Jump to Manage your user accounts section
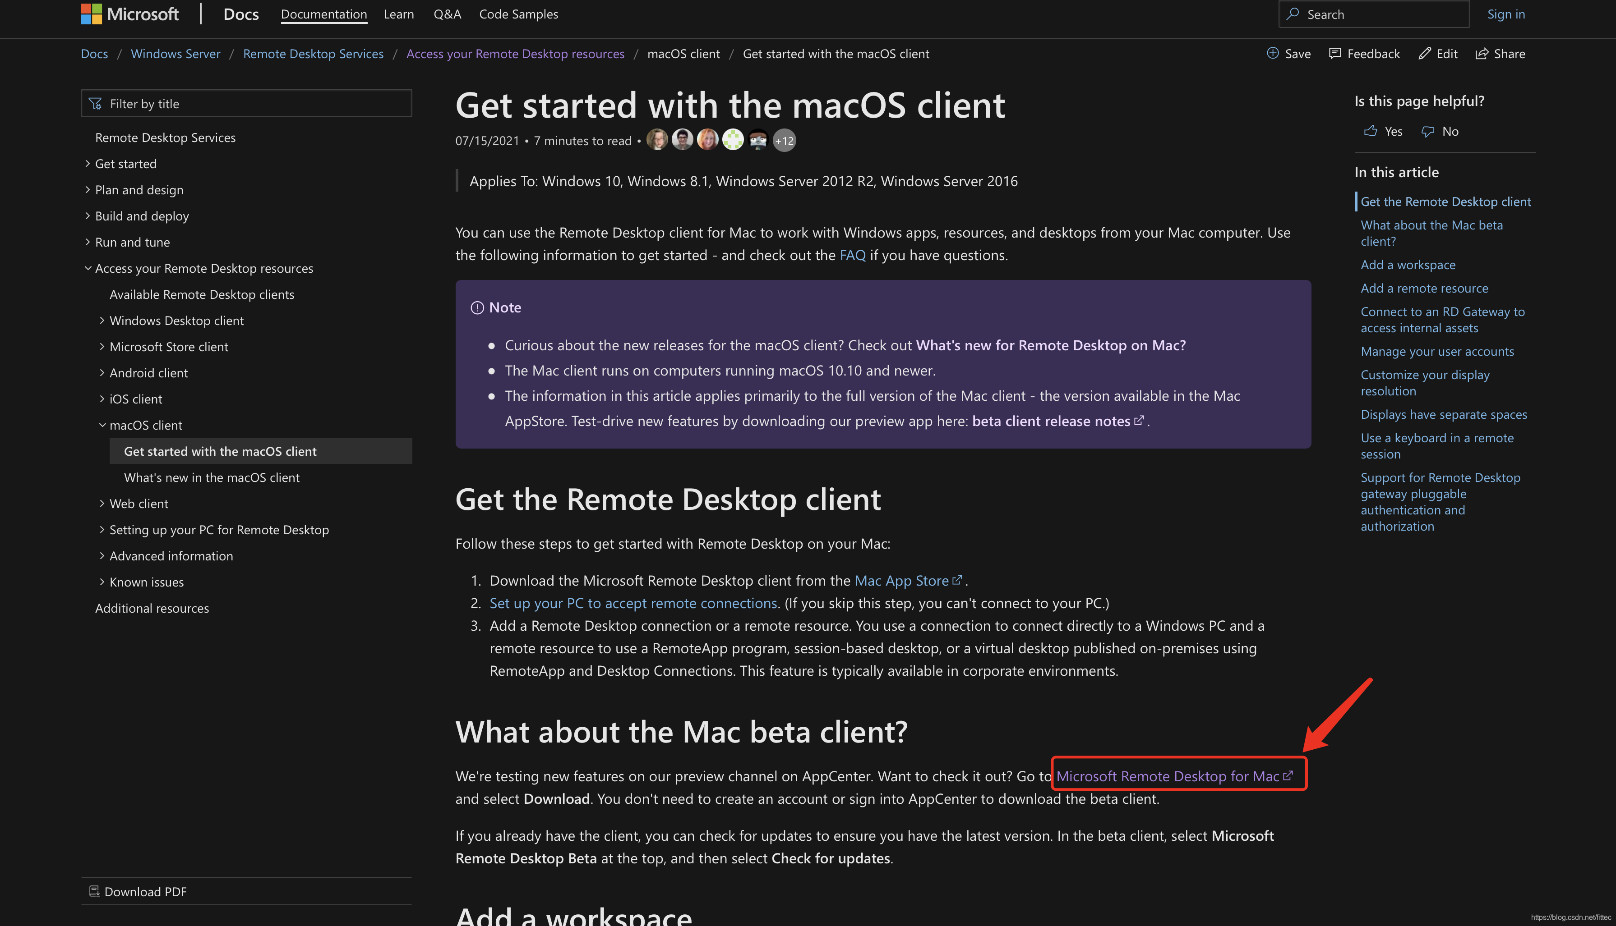 (1437, 351)
